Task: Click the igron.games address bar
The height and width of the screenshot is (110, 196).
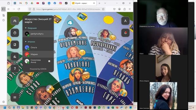Action: click(x=68, y=9)
